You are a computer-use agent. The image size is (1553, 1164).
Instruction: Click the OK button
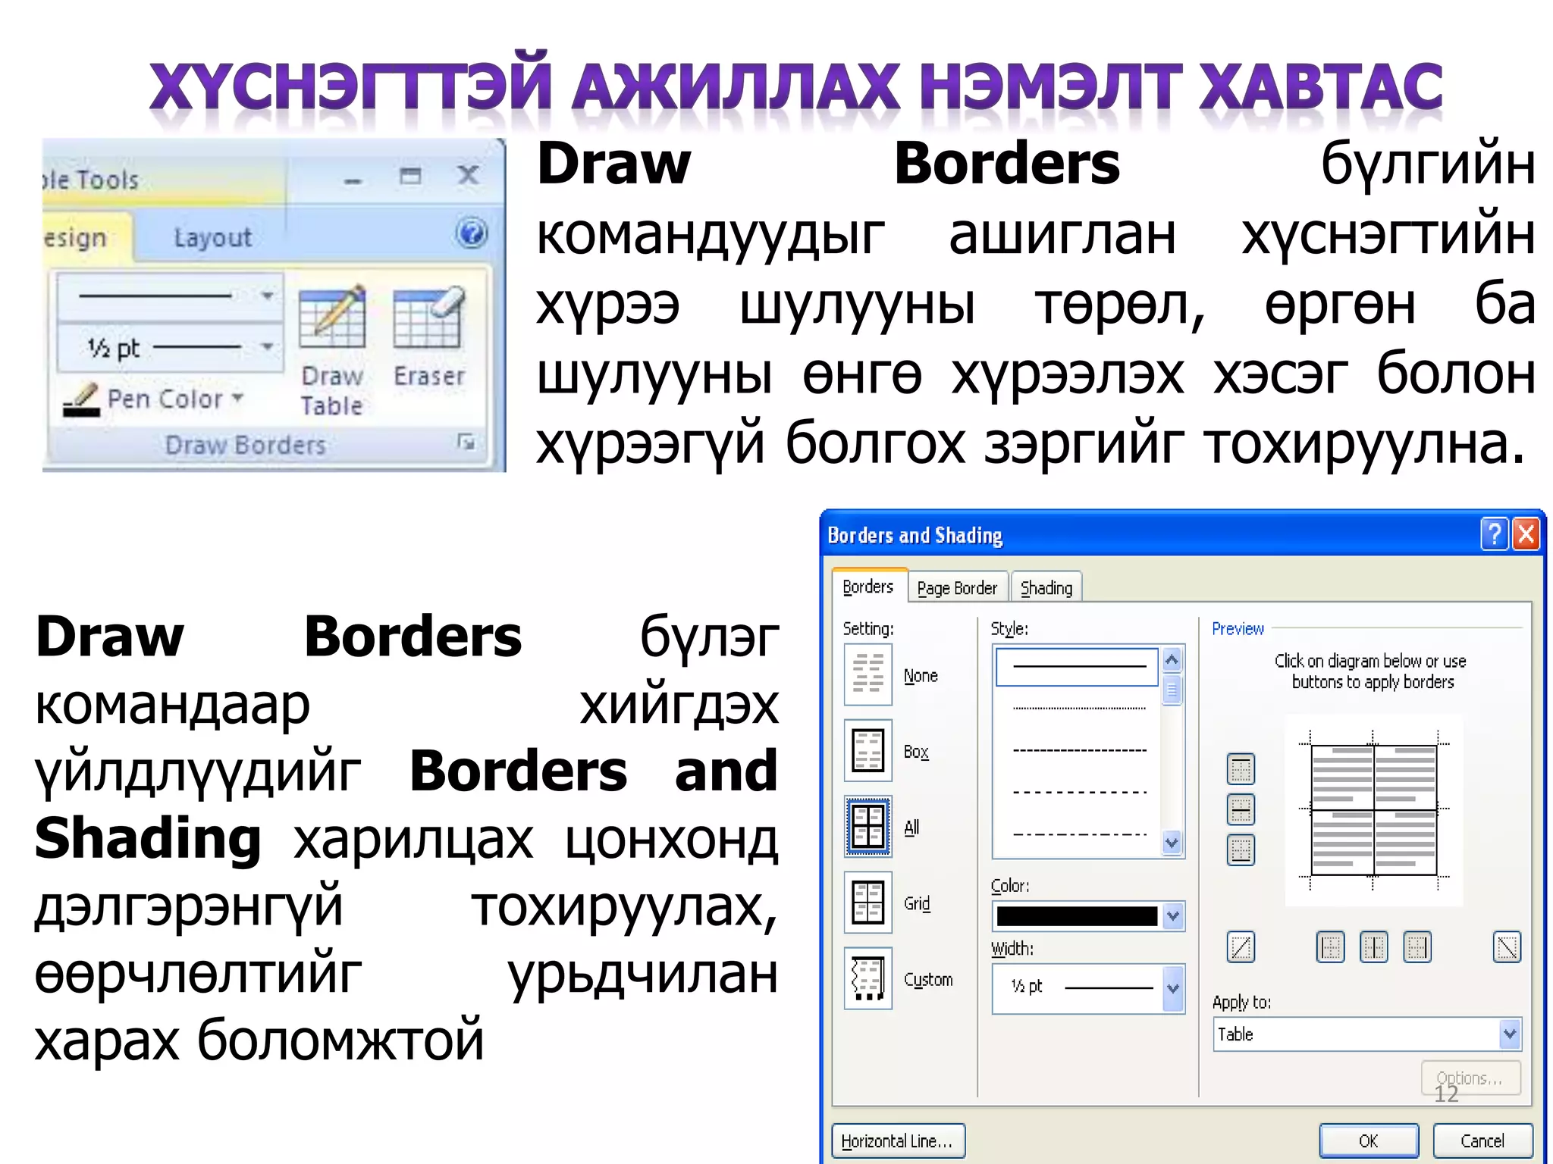pyautogui.click(x=1369, y=1141)
